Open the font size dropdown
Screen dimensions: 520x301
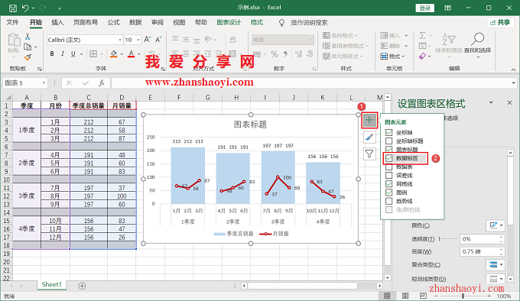click(x=138, y=40)
